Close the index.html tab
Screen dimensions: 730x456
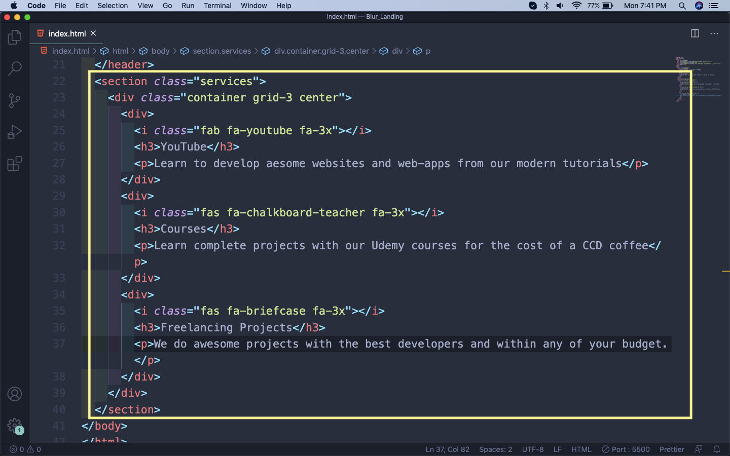coord(93,33)
